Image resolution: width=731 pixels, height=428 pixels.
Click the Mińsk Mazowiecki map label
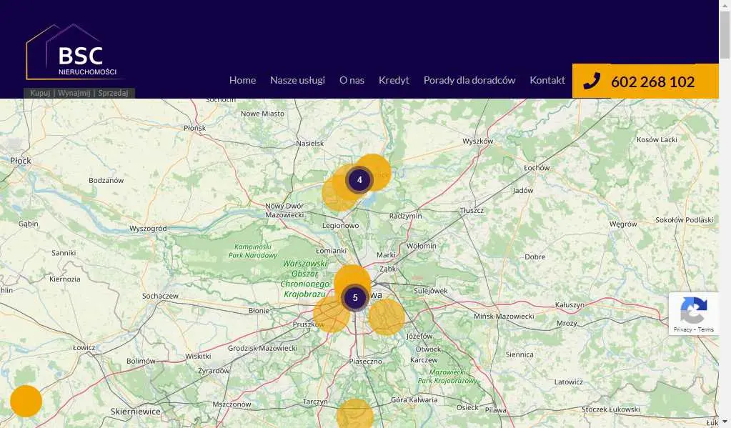tap(504, 316)
